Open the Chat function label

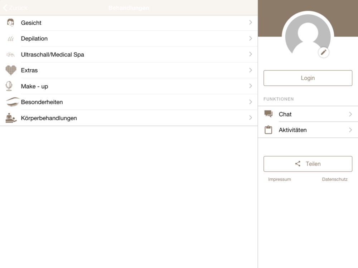285,114
